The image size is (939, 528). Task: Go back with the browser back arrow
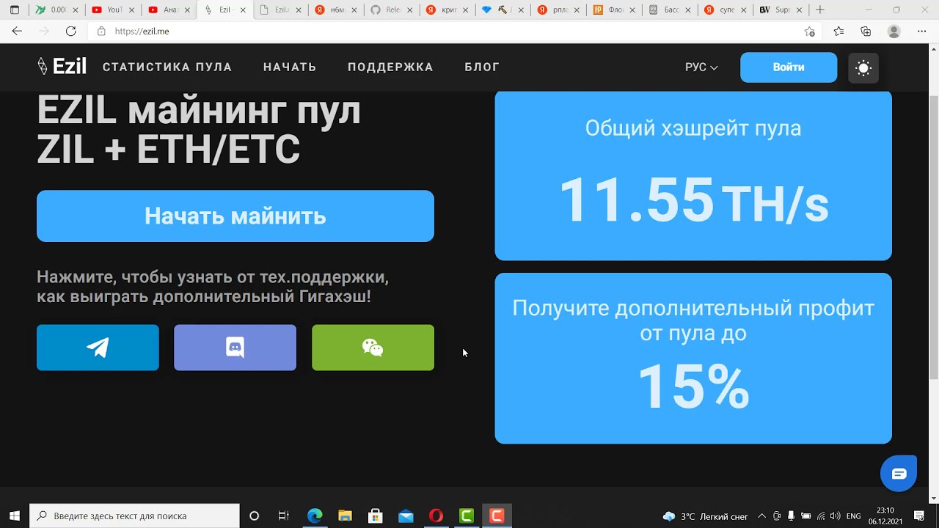18,32
